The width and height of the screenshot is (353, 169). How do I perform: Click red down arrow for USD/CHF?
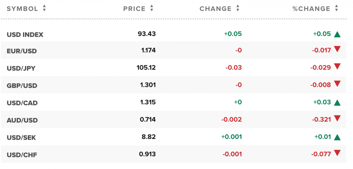point(337,153)
